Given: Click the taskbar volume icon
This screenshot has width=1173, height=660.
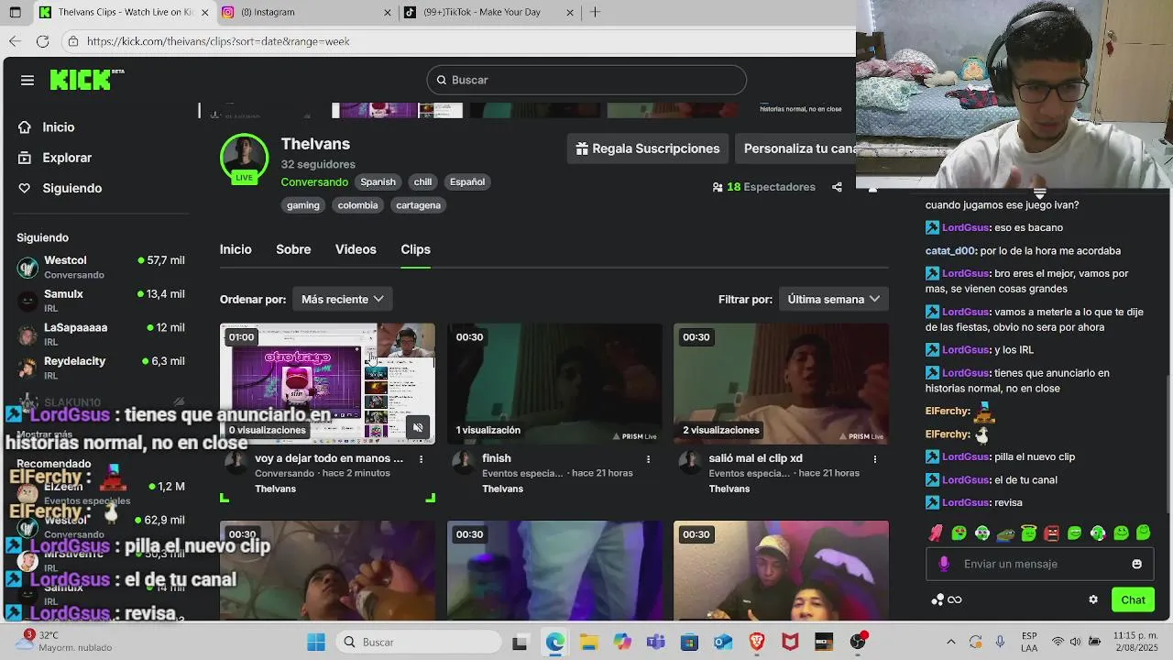Looking at the screenshot, I should pos(1077,642).
